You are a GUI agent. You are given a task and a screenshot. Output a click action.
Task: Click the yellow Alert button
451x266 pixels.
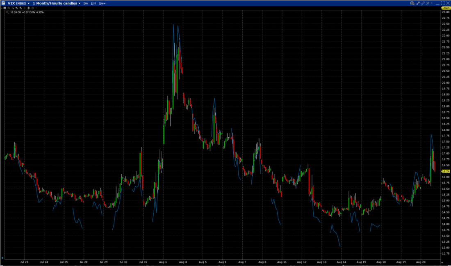click(445, 8)
